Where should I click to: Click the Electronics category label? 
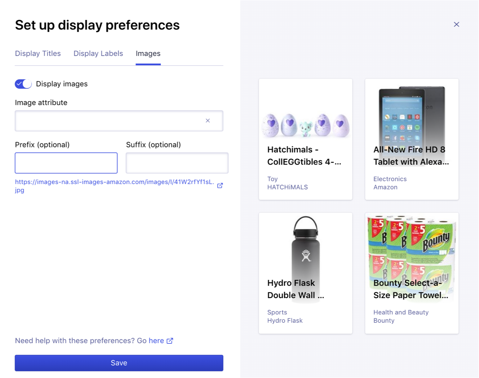[x=390, y=179]
